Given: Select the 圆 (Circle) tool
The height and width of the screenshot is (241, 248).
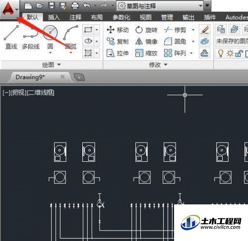Looking at the screenshot, I should [x=50, y=38].
